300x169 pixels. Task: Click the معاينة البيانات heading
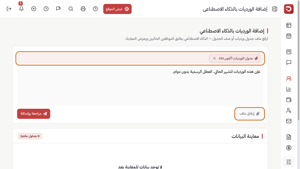(x=245, y=136)
